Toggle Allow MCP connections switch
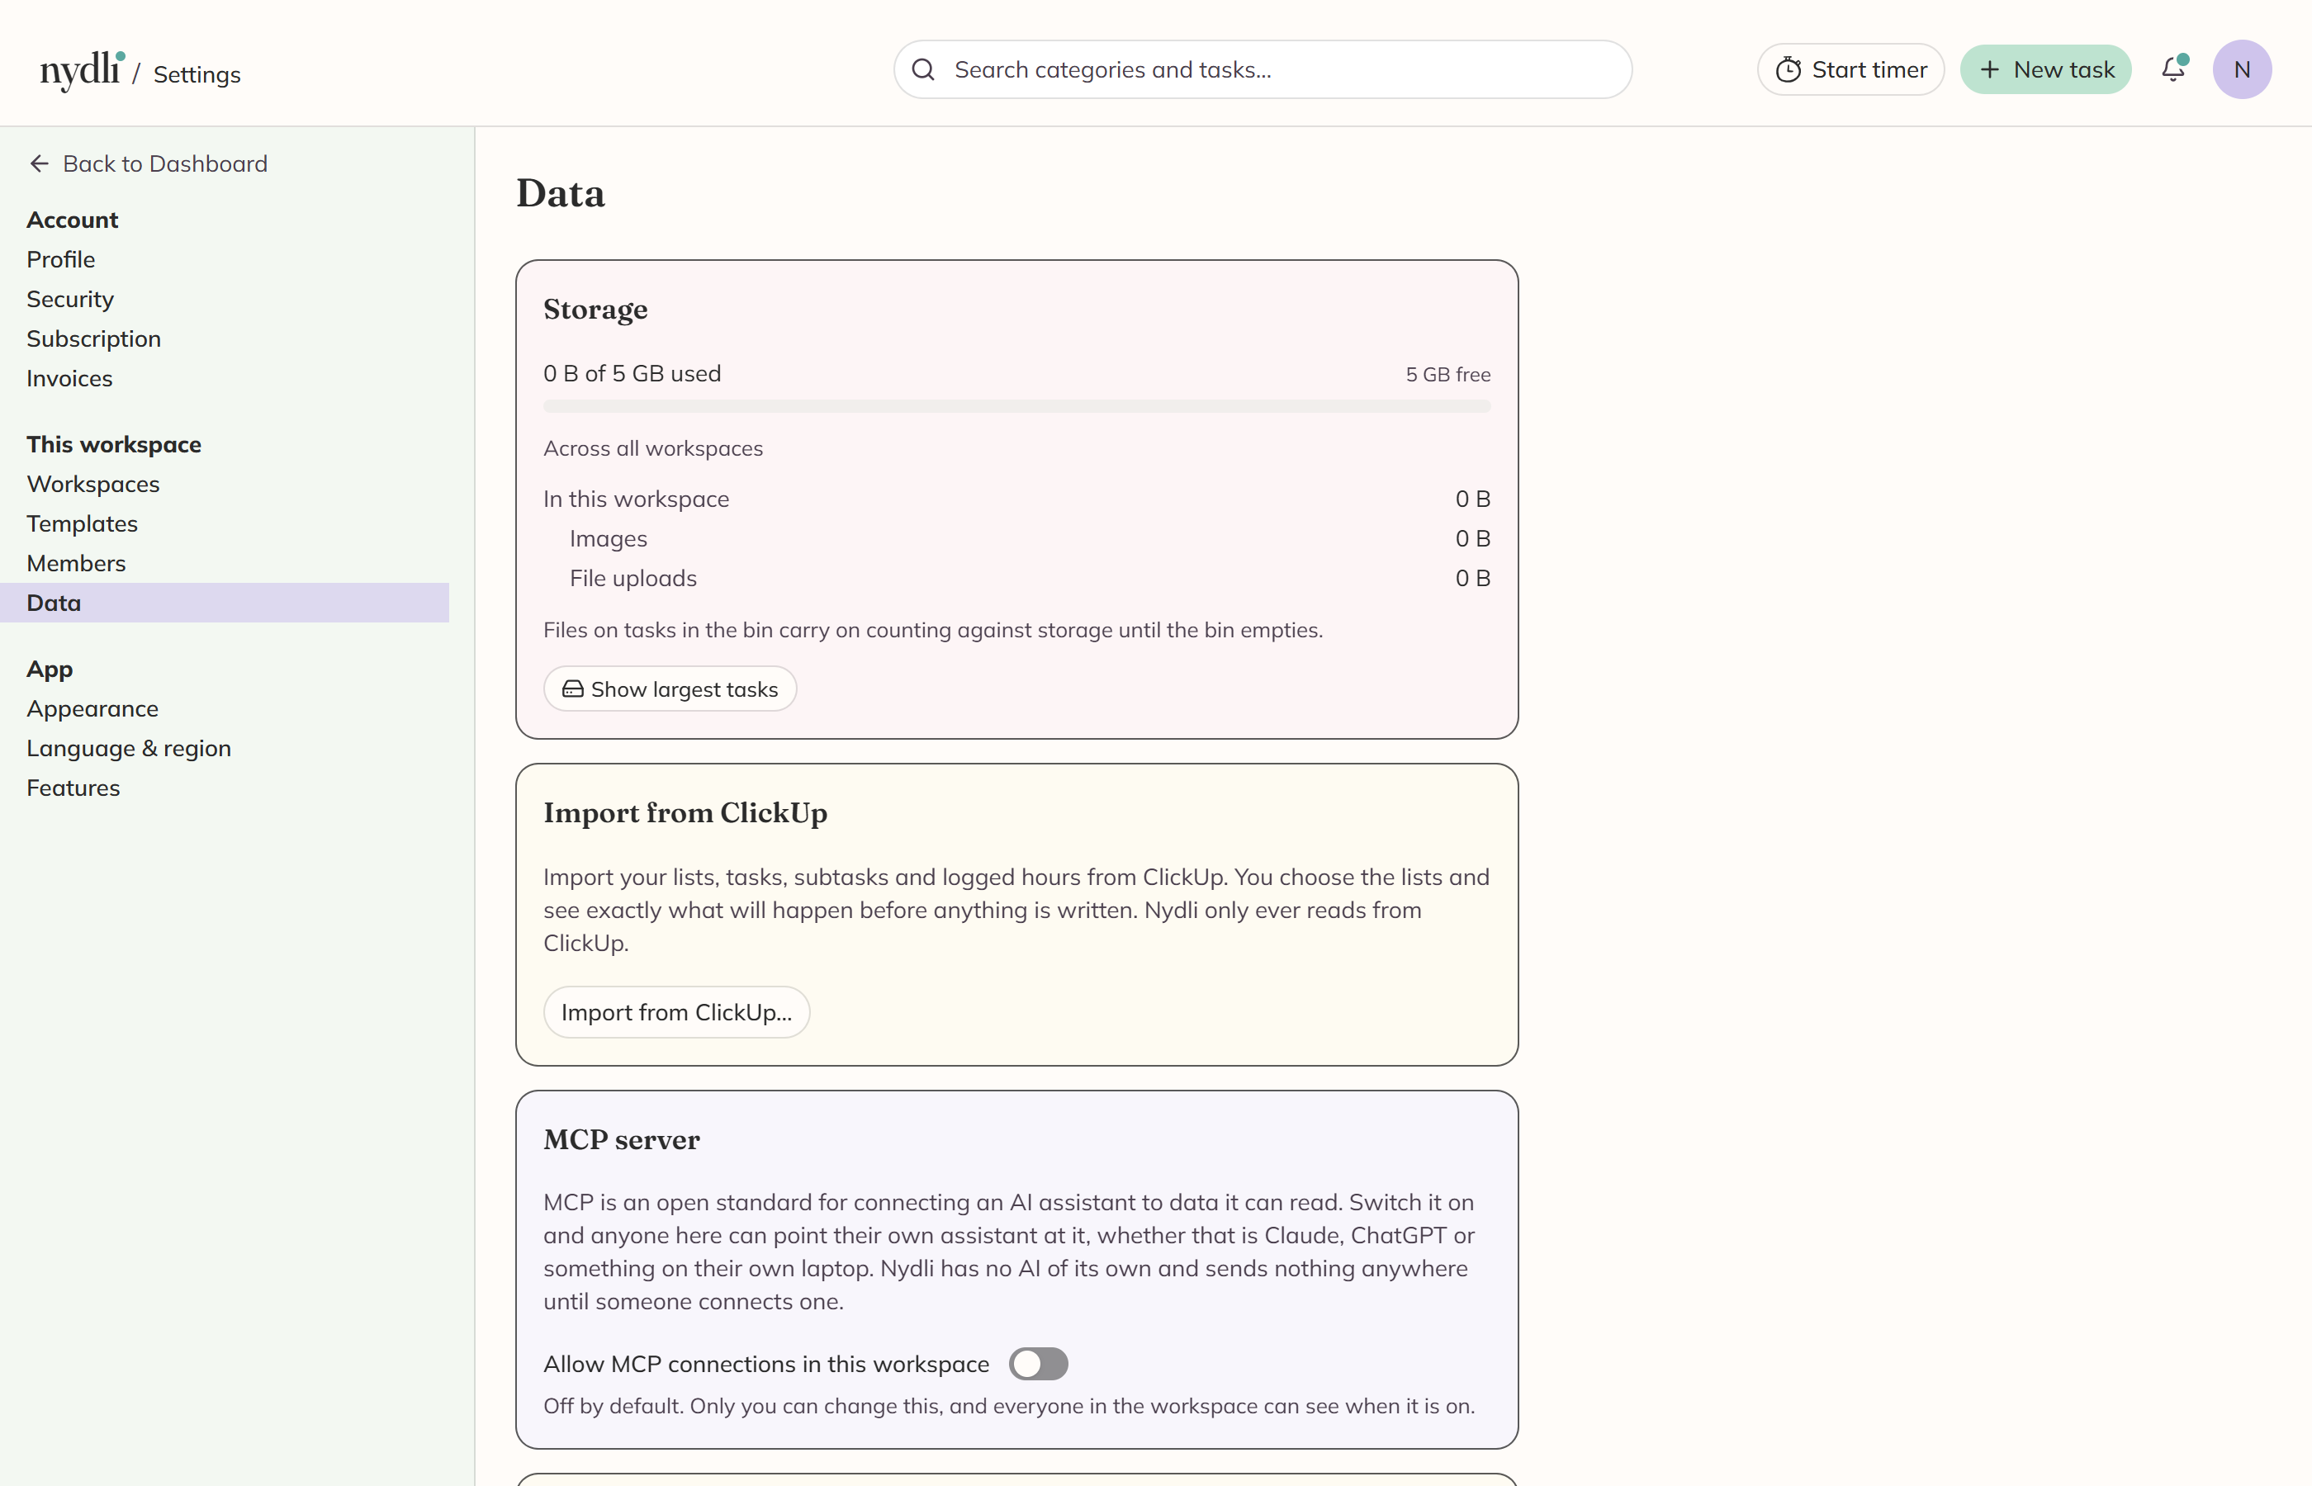 (1038, 1364)
